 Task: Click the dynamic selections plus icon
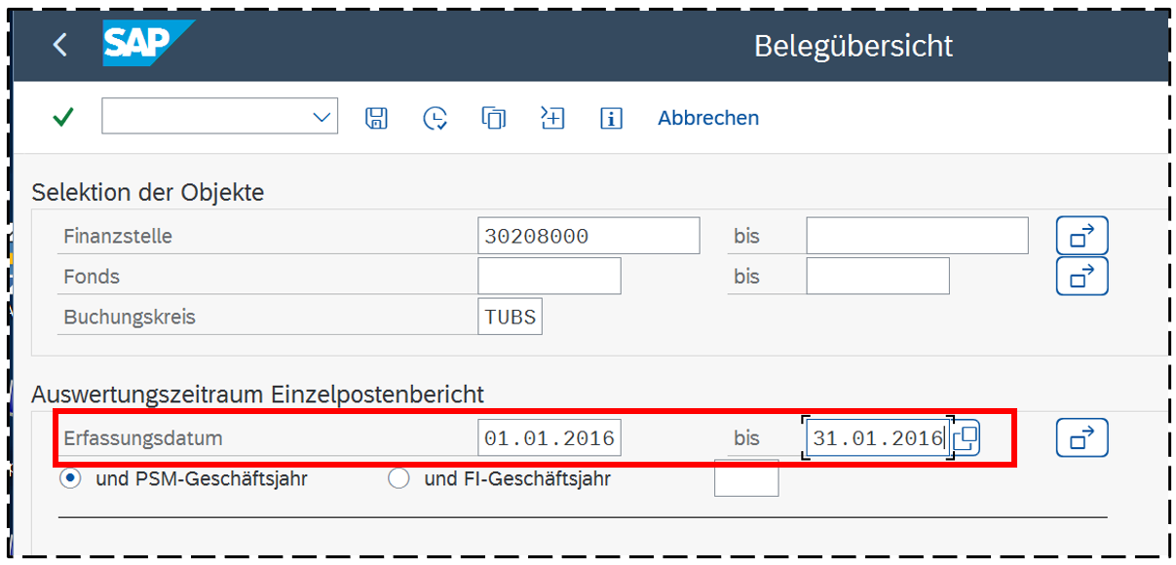coord(552,118)
